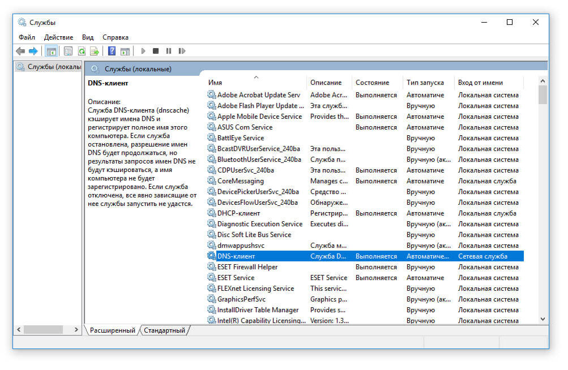
Task: Select DevicePickerUserSvc_240ba in the list
Action: pos(365,192)
